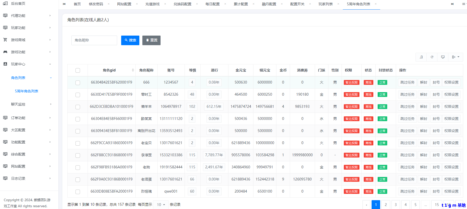Open the columns dropdown in the table toolbar
The image size is (467, 209).
455,57
